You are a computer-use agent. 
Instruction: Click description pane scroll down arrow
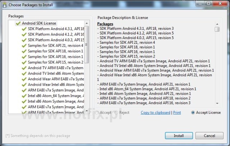tap(217, 103)
